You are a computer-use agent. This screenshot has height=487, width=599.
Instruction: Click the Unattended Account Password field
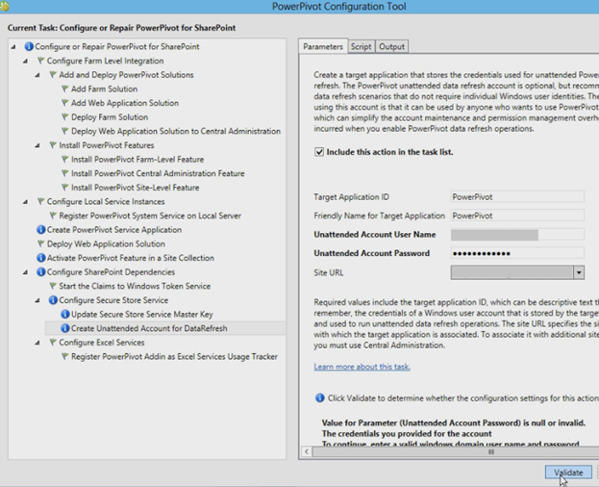click(x=517, y=253)
